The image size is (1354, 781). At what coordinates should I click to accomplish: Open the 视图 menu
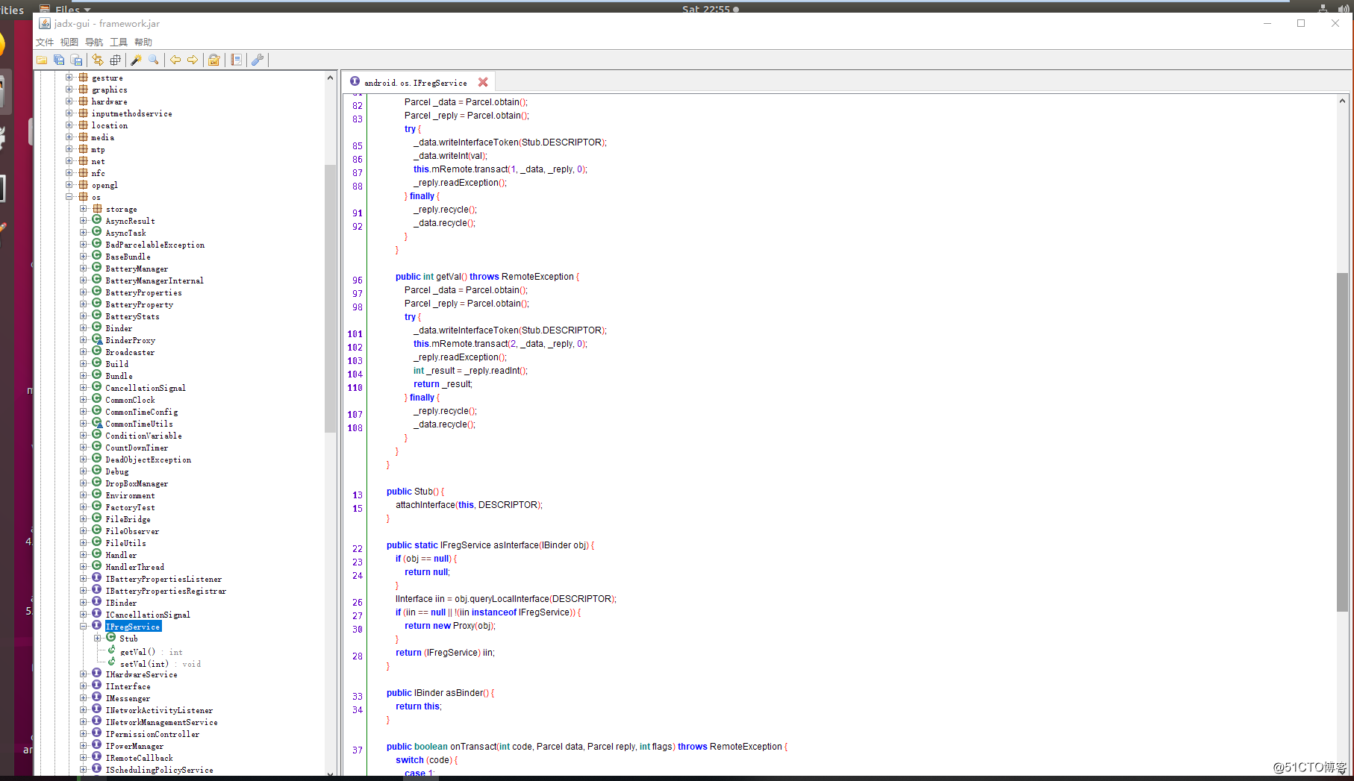[x=69, y=43]
